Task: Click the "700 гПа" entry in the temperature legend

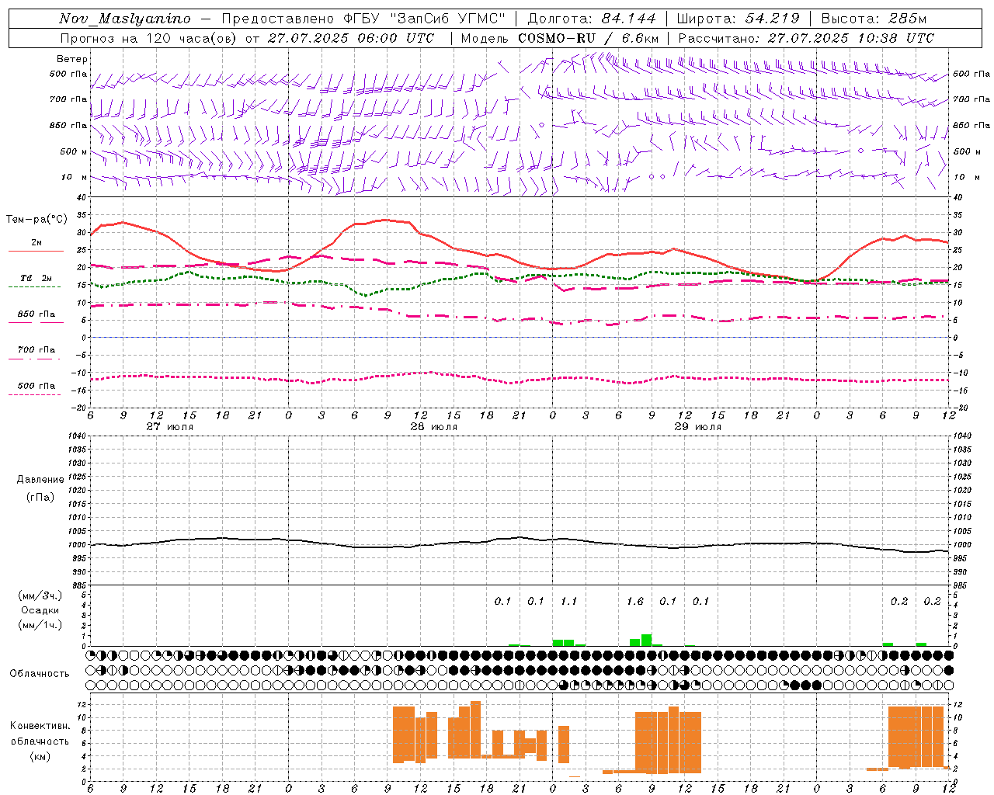Action: coord(36,350)
